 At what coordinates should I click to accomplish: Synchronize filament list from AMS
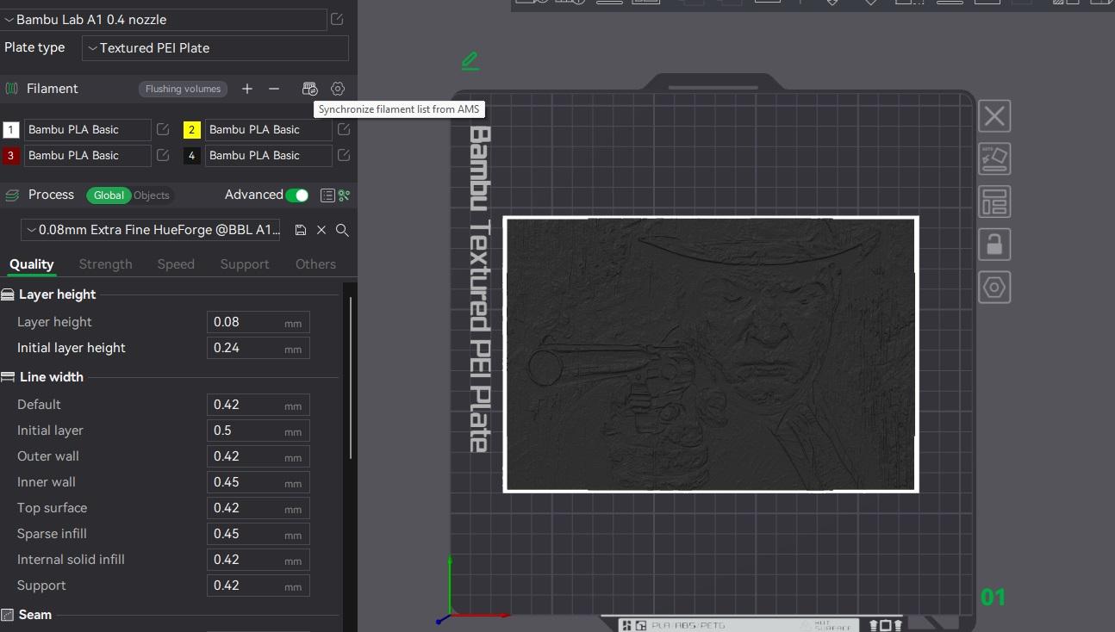[x=309, y=89]
